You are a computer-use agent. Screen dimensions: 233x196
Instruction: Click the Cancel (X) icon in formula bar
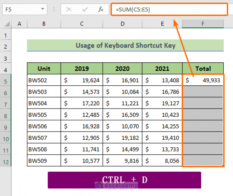point(69,9)
